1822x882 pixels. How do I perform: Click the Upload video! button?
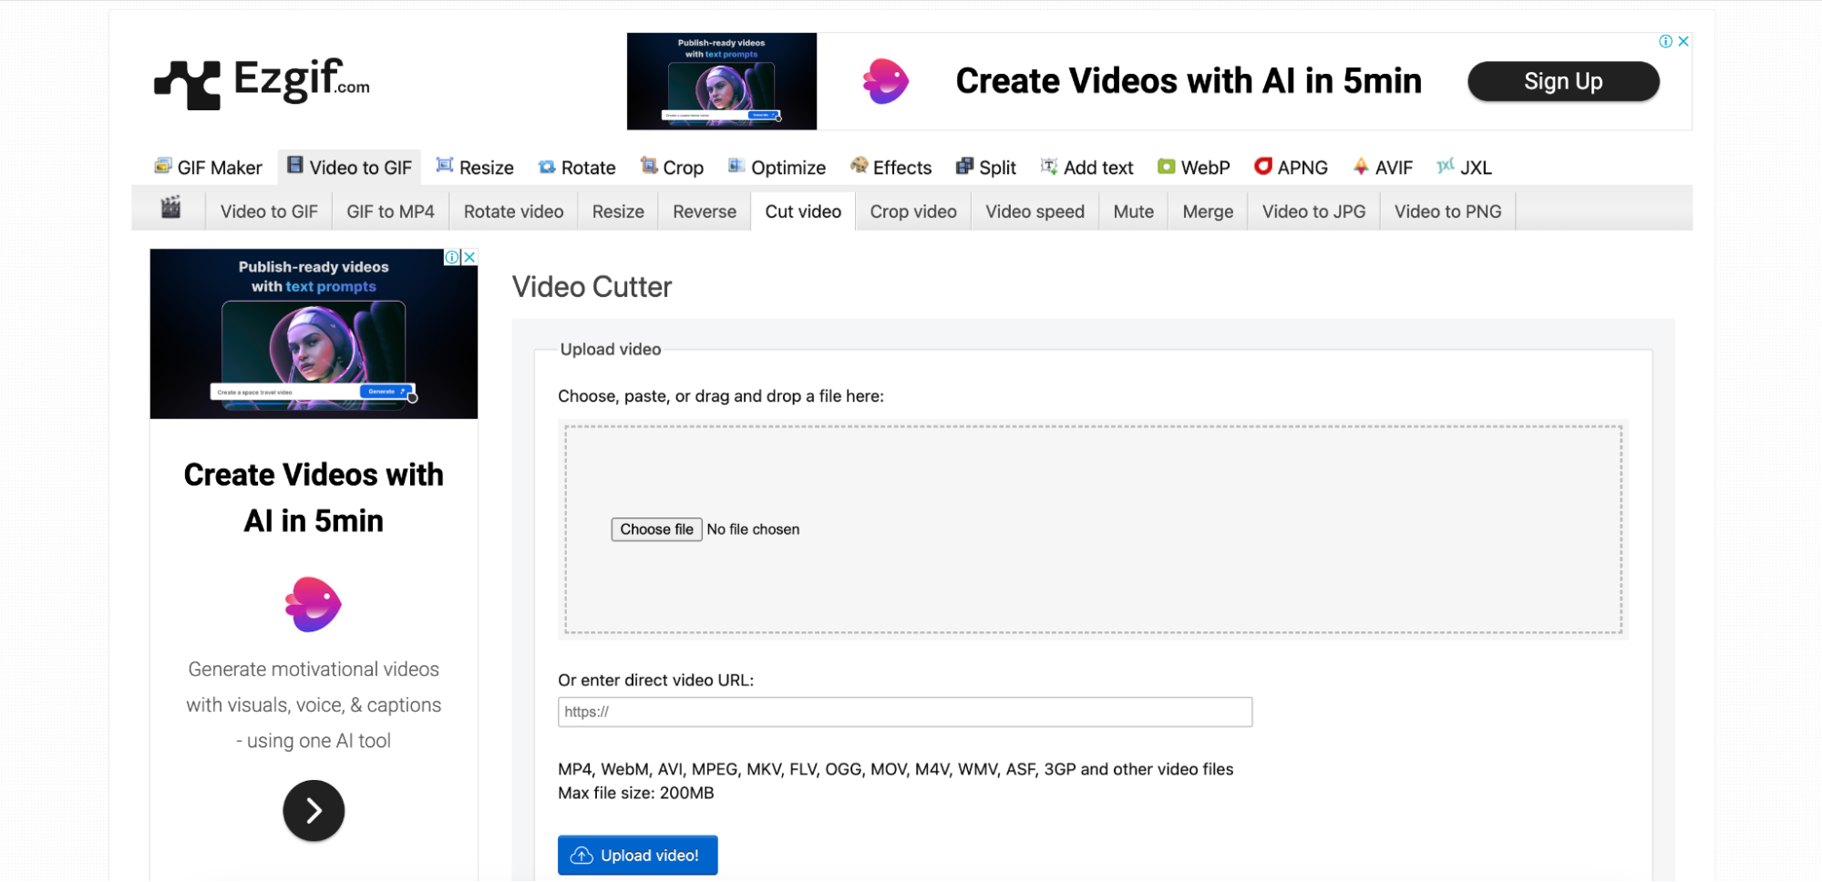click(637, 855)
